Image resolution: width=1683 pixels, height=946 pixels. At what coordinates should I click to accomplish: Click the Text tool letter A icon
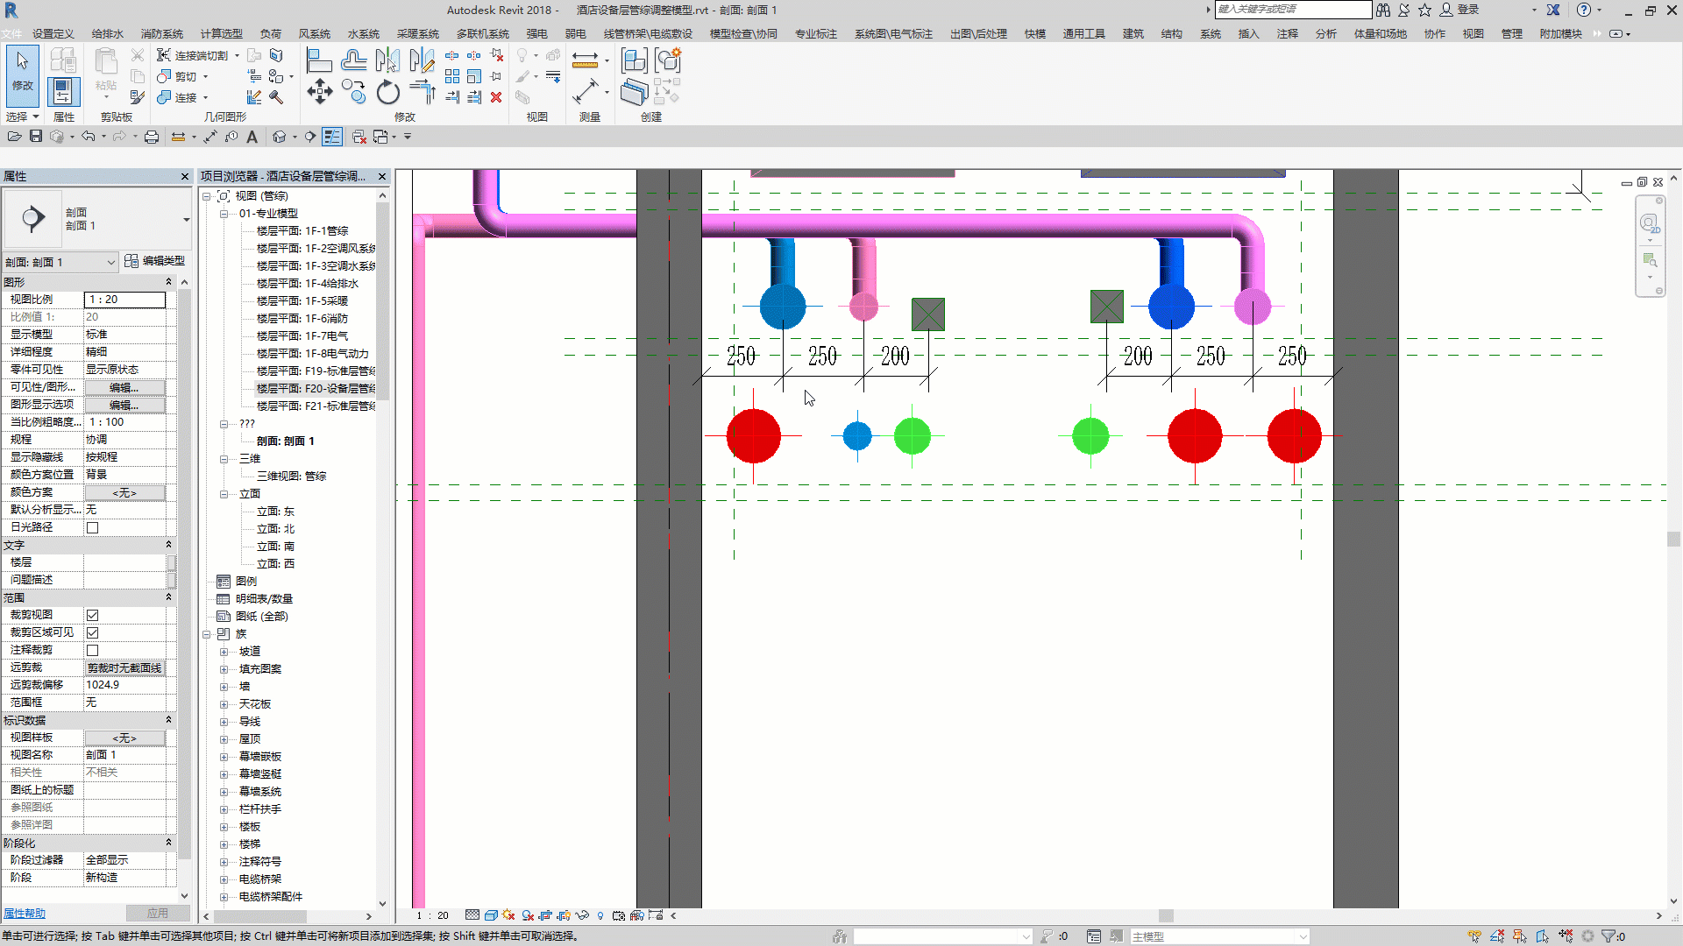tap(252, 137)
